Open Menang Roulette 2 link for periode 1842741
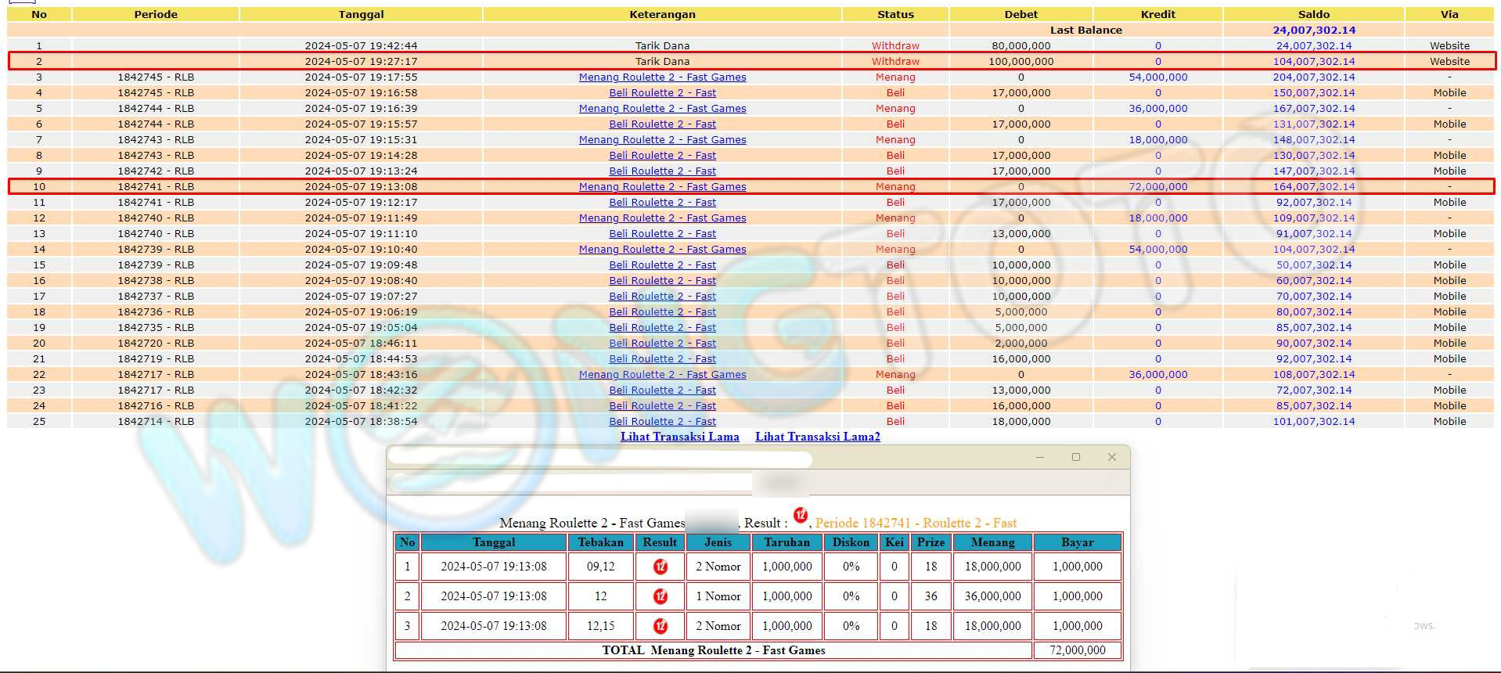This screenshot has height=673, width=1501. [662, 186]
